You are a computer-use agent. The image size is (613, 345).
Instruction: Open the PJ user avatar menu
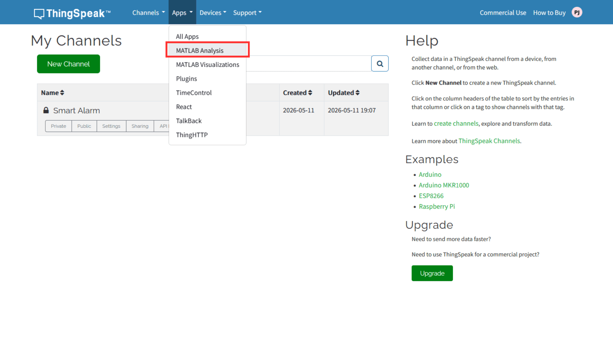point(577,12)
